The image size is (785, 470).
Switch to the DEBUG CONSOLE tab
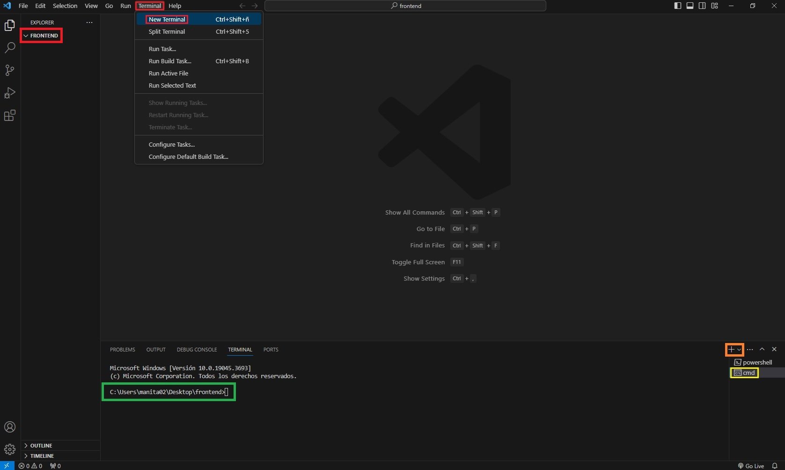(197, 350)
